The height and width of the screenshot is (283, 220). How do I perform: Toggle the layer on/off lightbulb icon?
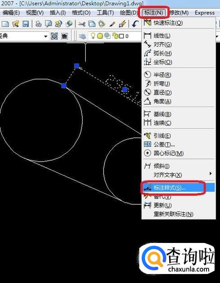pyautogui.click(x=93, y=36)
